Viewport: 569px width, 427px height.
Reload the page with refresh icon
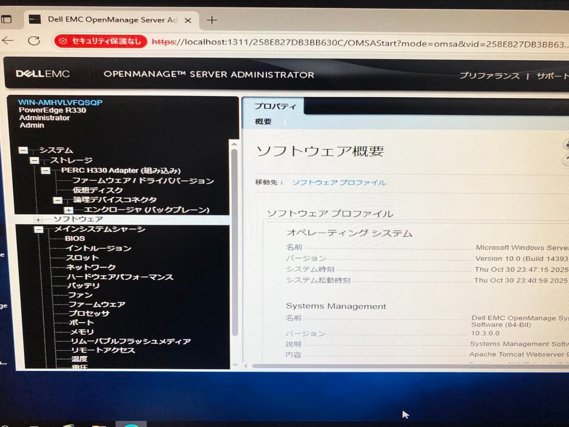(34, 41)
